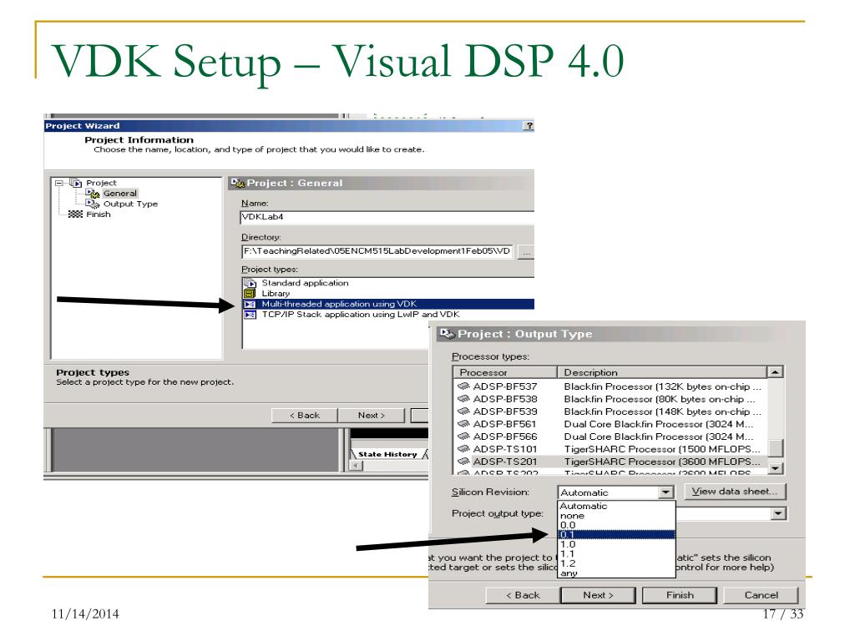Open the Silicon Revision dropdown
Viewport: 855px width, 641px height.
click(x=665, y=492)
